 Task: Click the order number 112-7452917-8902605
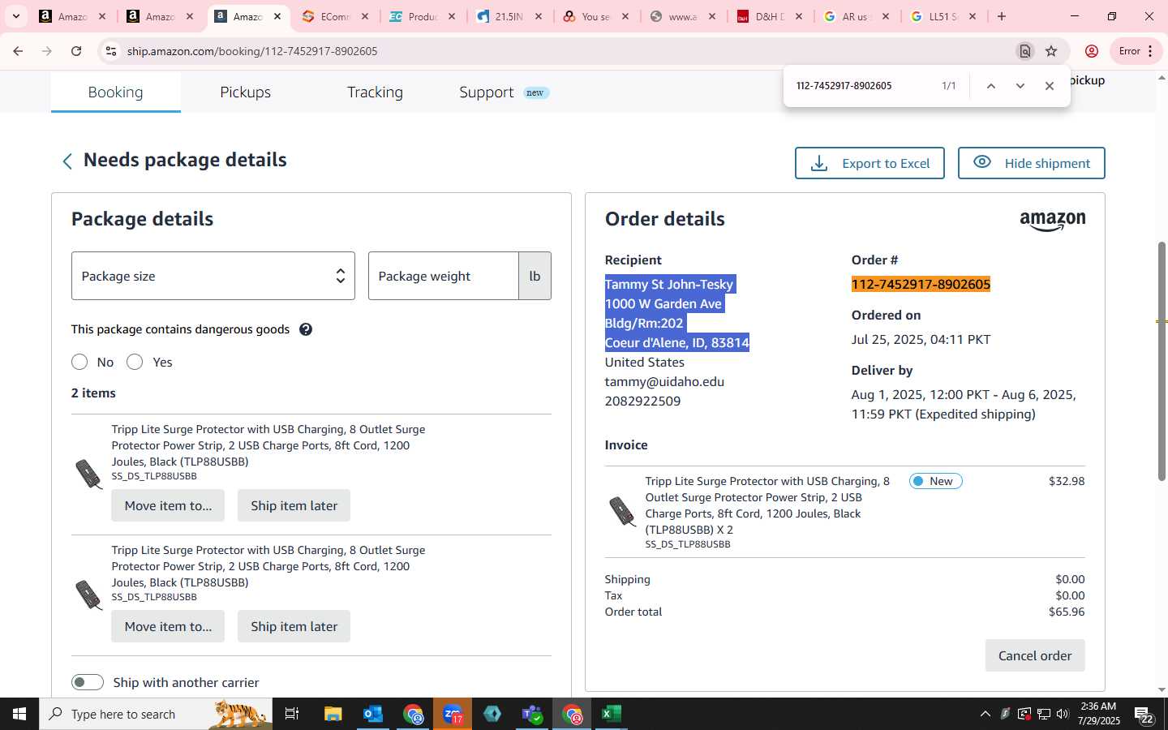921,284
